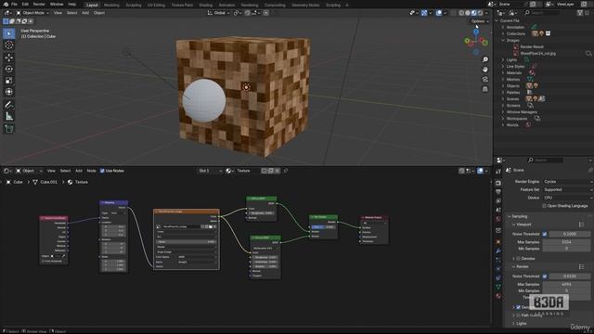
Task: Select the Add Cube tool
Action: point(9,129)
